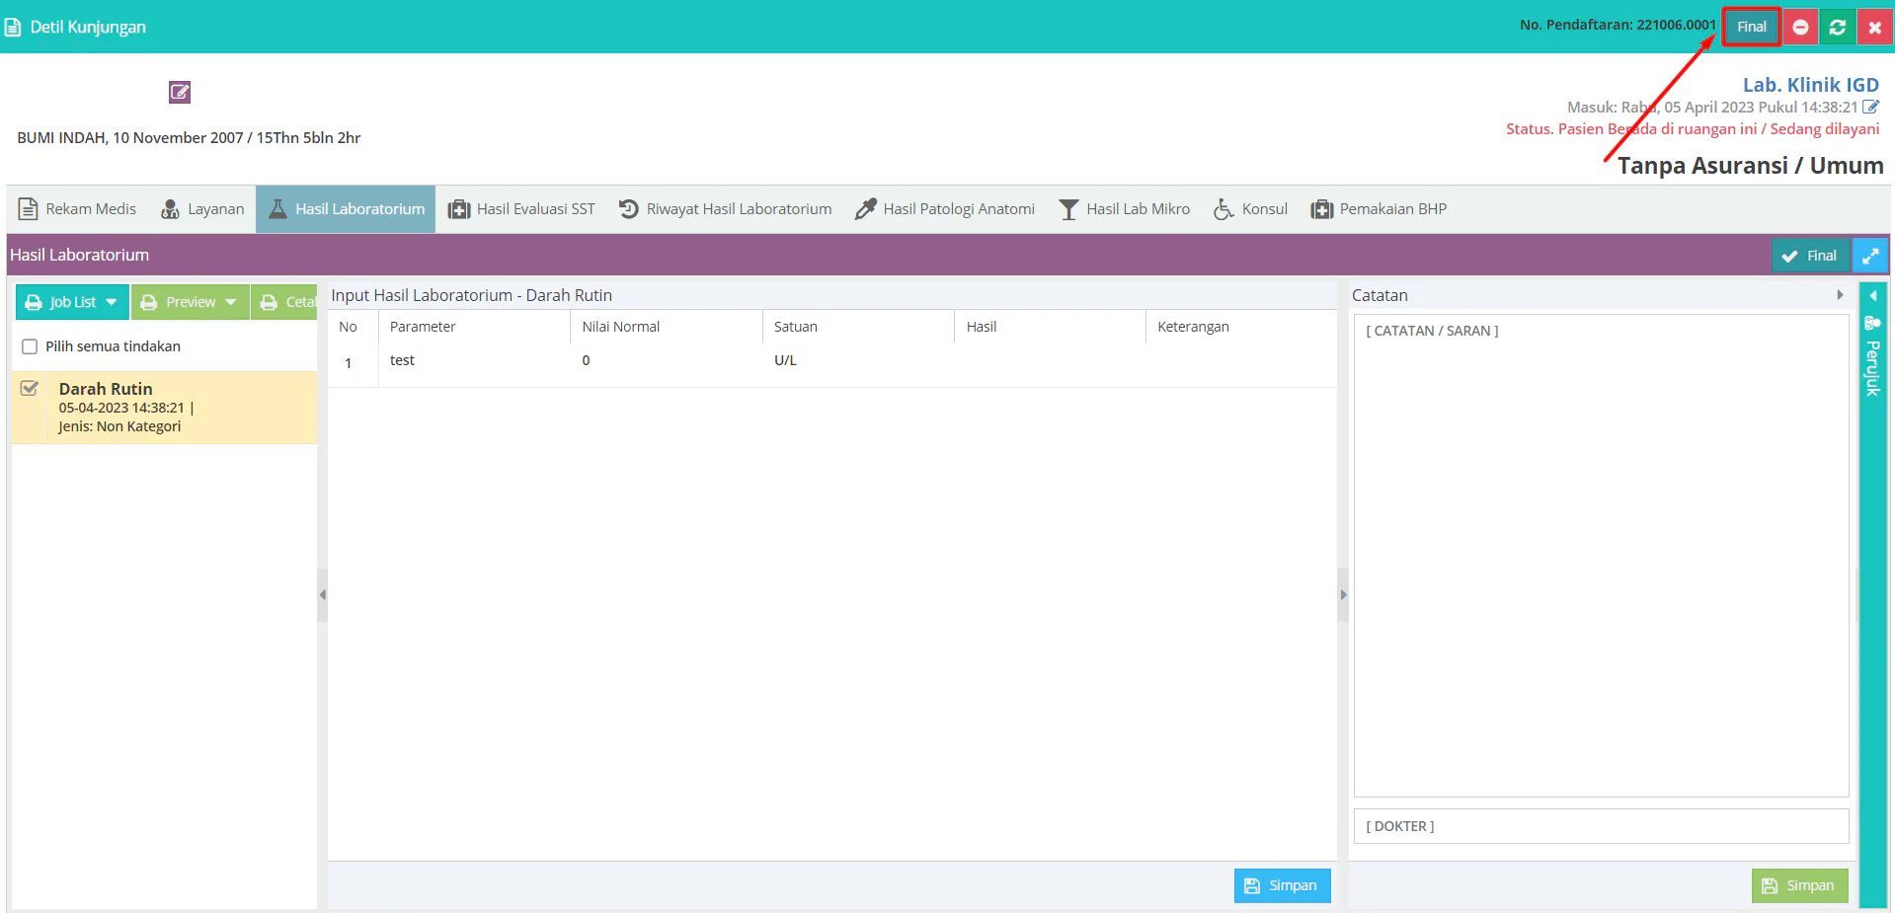
Task: Click the Final button in top header
Action: point(1752,27)
